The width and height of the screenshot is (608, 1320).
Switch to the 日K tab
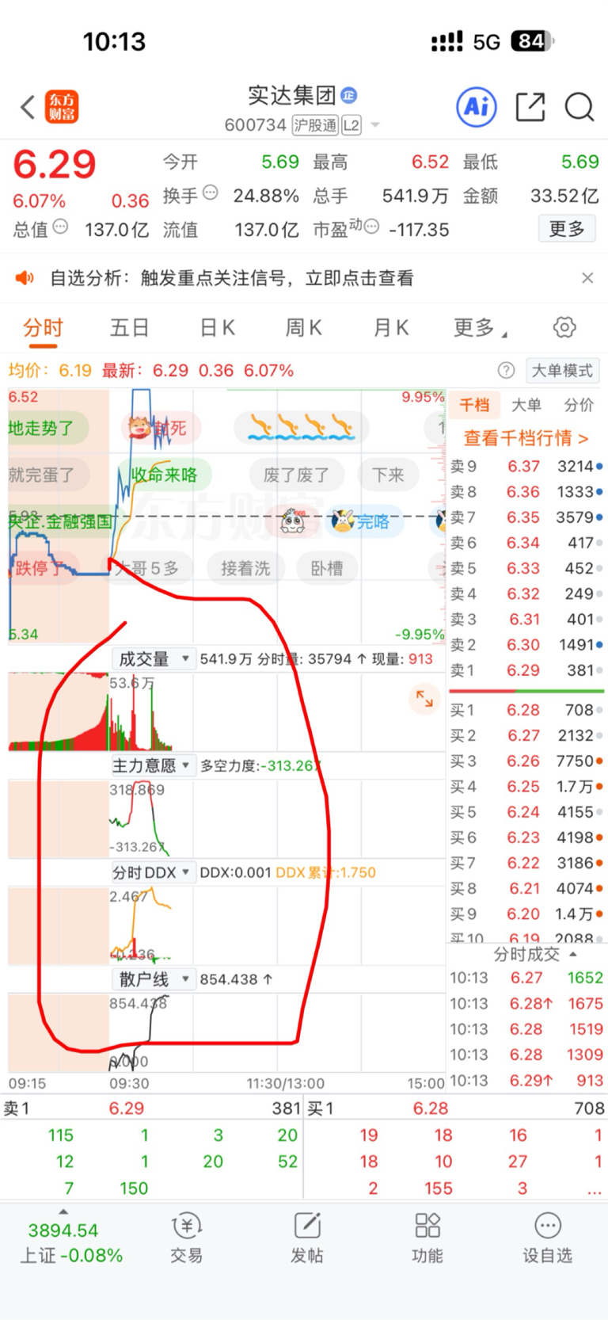217,327
